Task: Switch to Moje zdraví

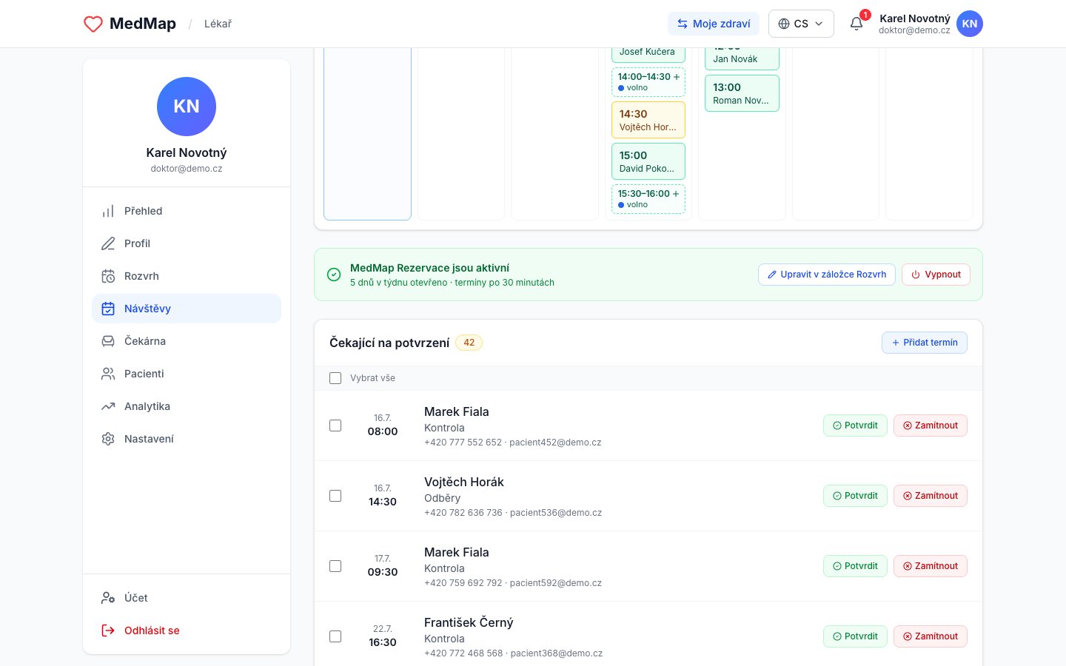Action: (x=714, y=24)
